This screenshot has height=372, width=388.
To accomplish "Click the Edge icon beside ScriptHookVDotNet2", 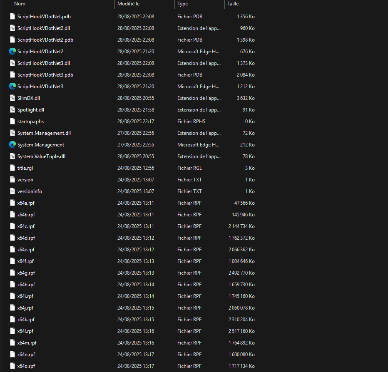I will point(12,52).
